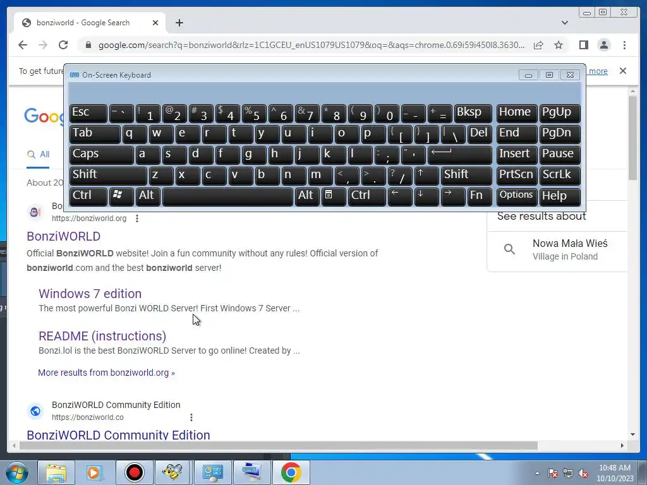
Task: Open Chrome's three-dot menu
Action: coord(624,45)
